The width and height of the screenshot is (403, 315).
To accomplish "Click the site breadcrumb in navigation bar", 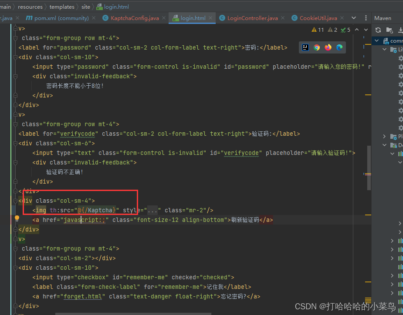I will tap(85, 7).
